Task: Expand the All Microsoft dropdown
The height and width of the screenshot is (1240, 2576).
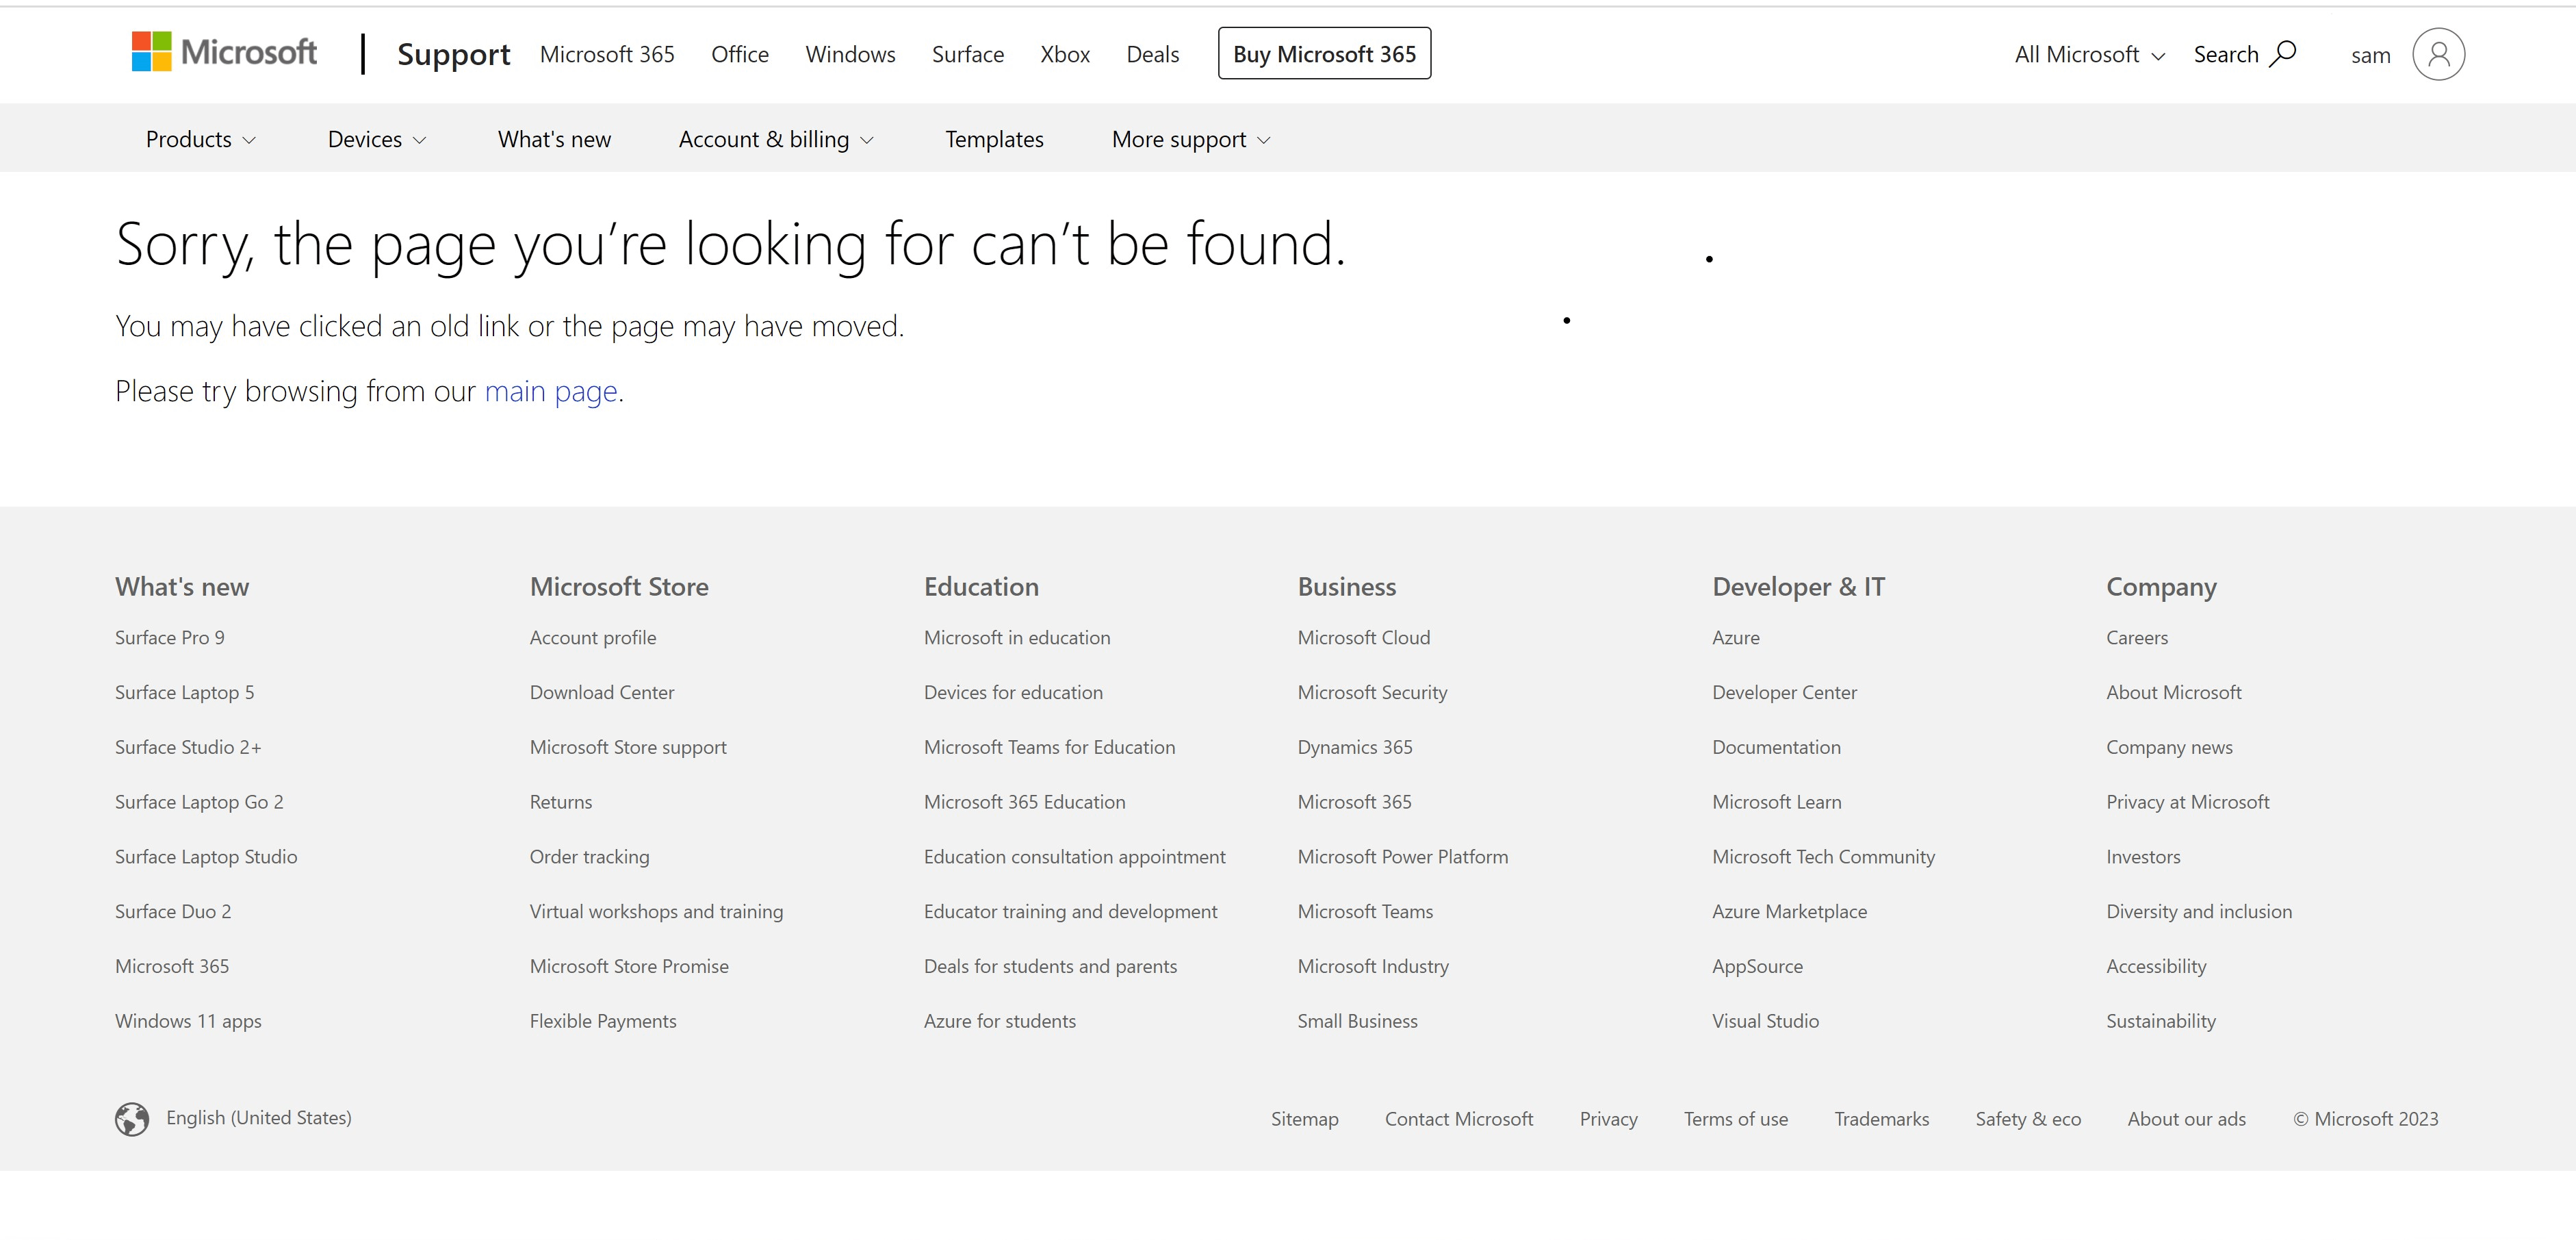Action: [2089, 55]
